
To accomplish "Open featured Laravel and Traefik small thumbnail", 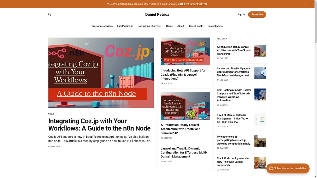I will click(260, 73).
